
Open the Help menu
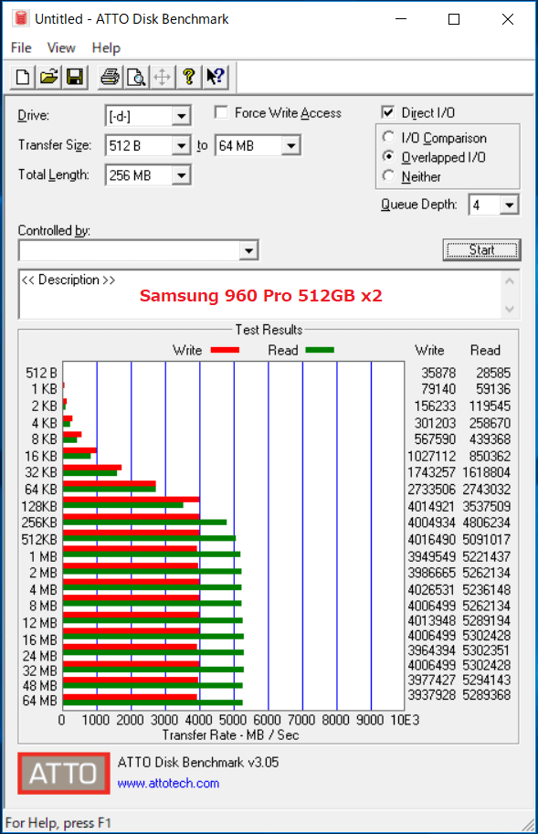tap(106, 48)
